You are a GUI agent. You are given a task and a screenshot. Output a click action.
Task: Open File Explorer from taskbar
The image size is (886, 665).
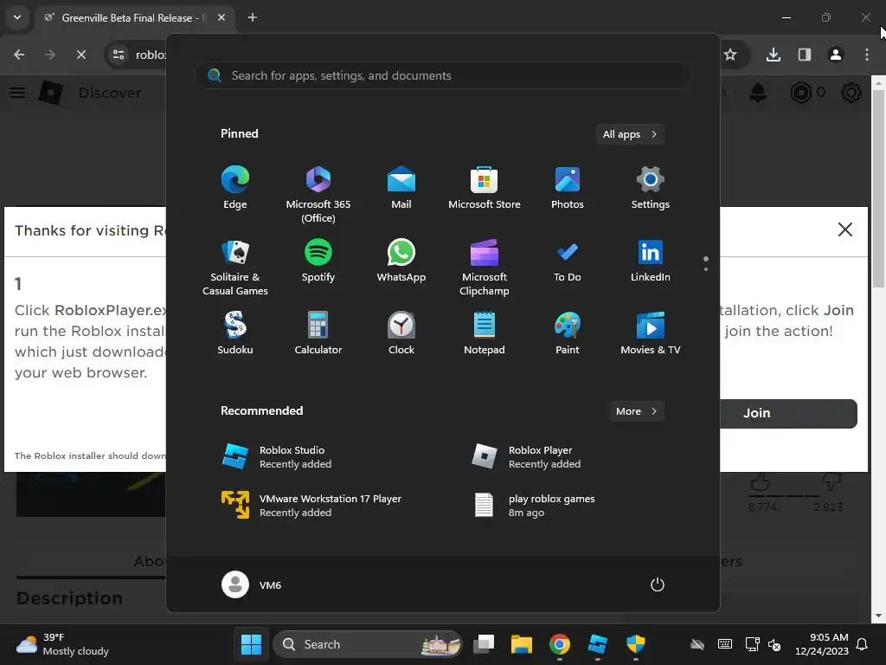click(522, 644)
